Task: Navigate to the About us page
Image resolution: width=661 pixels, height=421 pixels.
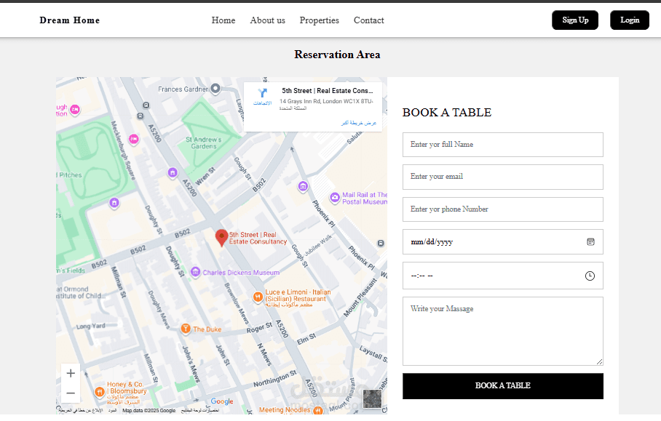Action: point(267,20)
